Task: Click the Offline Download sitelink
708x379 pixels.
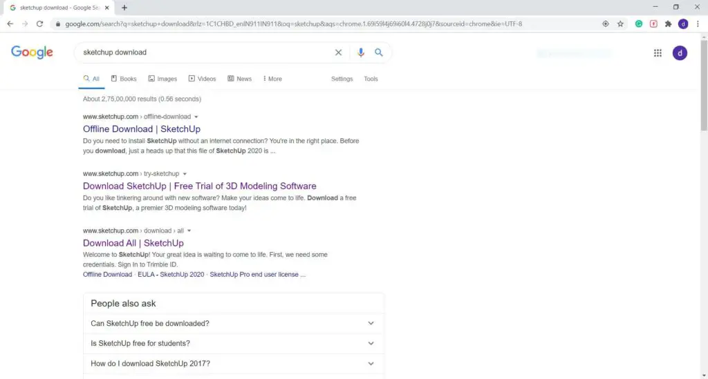Action: (107, 275)
